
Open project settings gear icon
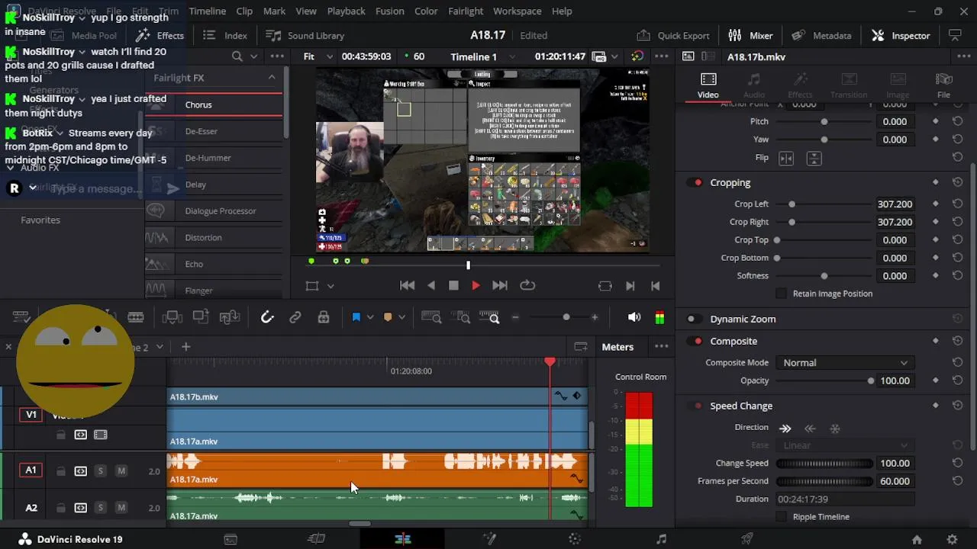coord(952,539)
